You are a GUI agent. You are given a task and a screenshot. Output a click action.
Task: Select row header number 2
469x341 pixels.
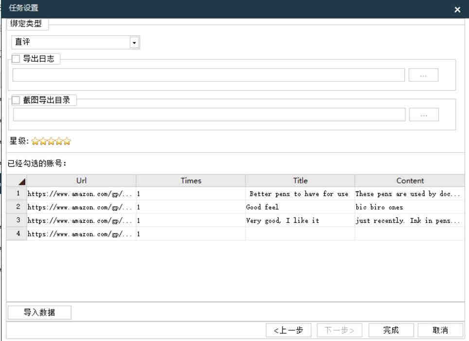[x=17, y=207]
